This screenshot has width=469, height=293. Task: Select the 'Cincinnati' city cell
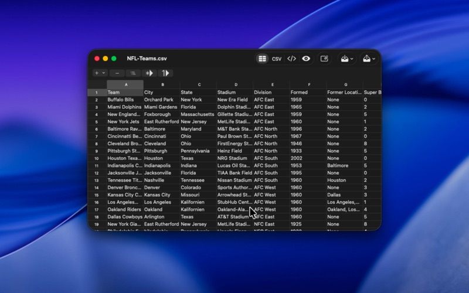pyautogui.click(x=162, y=137)
